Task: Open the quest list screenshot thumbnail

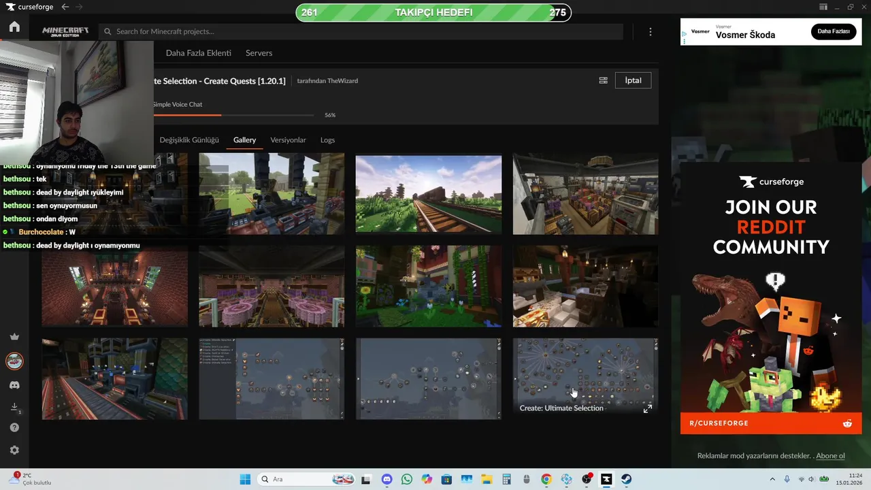Action: coord(272,379)
